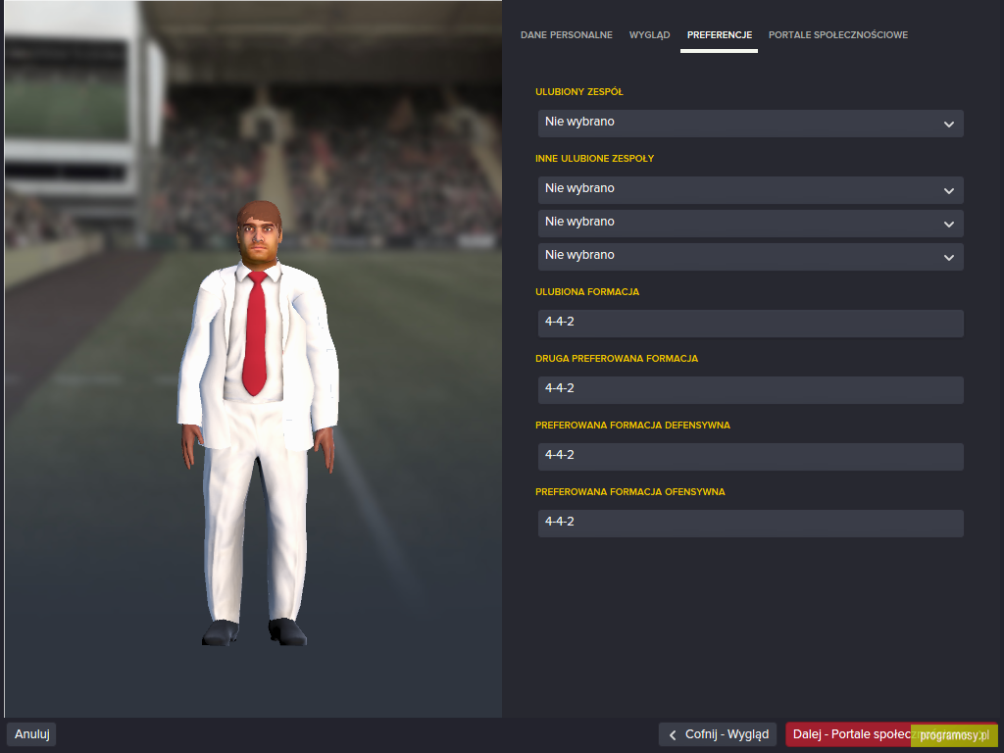This screenshot has width=1004, height=753.
Task: Go back with Cofnij - Wygląd button
Action: click(717, 734)
